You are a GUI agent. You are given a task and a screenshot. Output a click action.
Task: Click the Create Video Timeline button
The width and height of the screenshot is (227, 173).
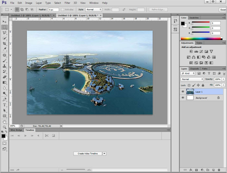pyautogui.click(x=88, y=154)
